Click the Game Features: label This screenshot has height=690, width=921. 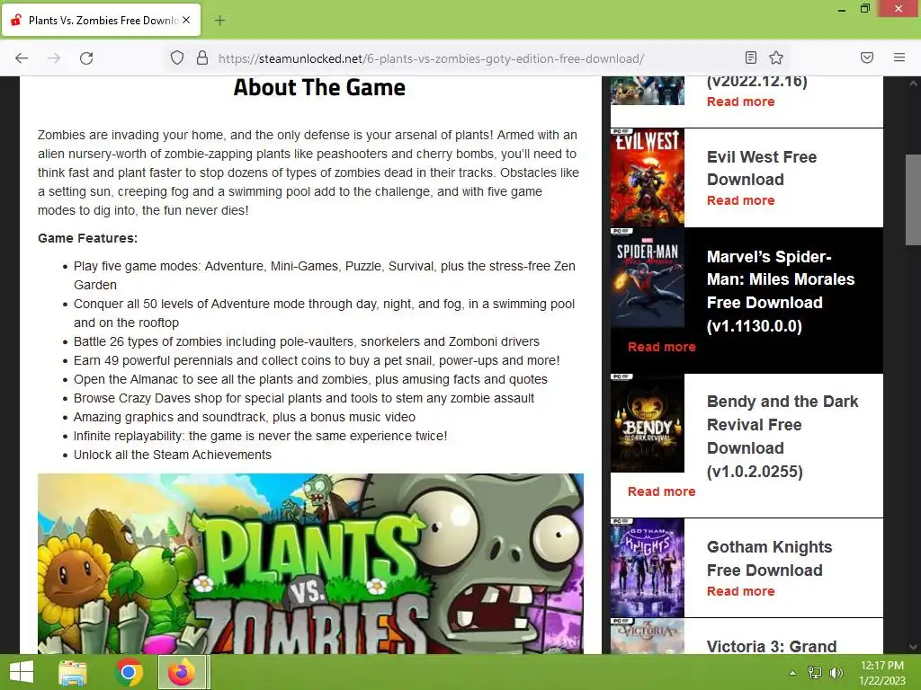coord(87,238)
